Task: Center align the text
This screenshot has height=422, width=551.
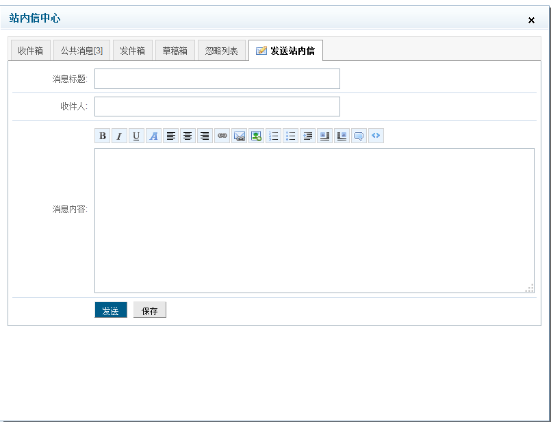Action: (188, 136)
